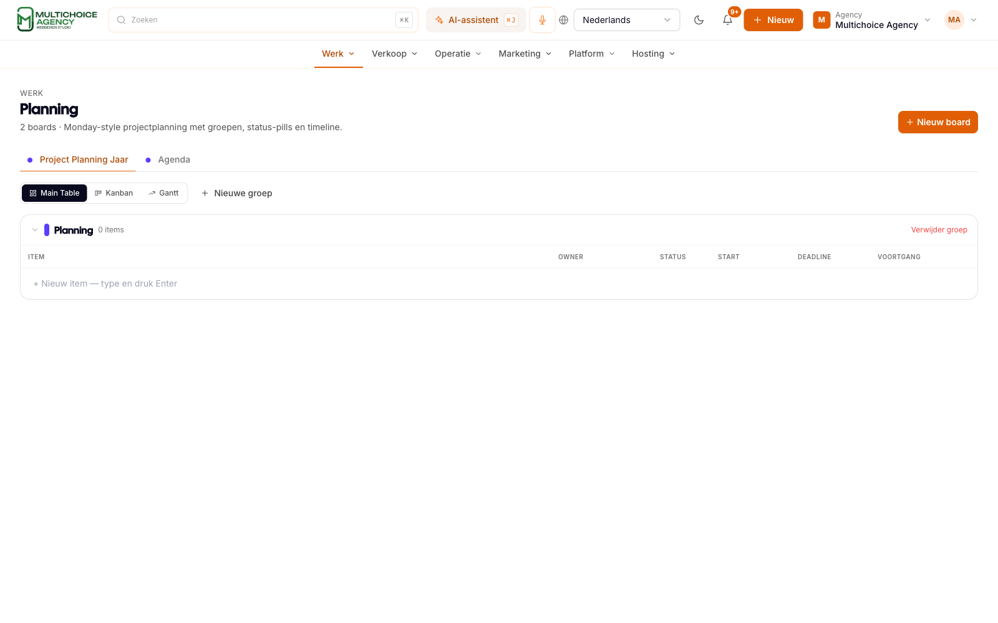Switch to the Kanban view
This screenshot has width=998, height=623.
coord(114,193)
